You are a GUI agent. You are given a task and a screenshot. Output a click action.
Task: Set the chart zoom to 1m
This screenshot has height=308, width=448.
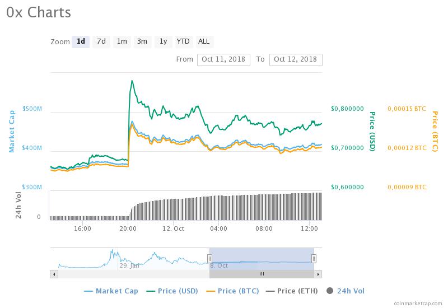click(122, 41)
